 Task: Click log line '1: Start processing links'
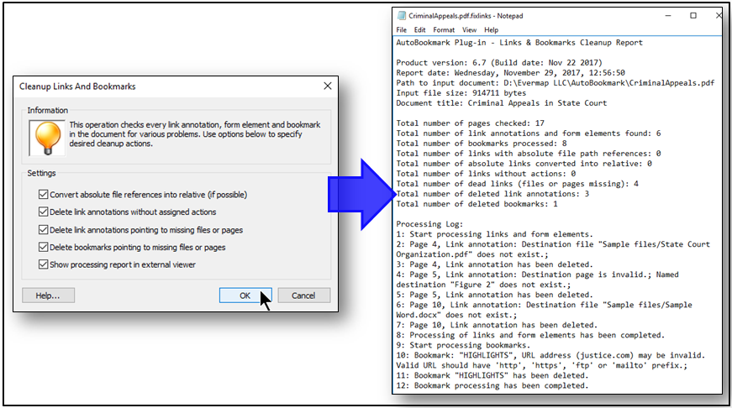494,234
